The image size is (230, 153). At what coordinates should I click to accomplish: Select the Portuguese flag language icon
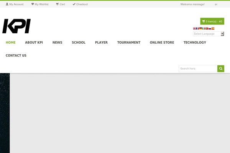(207, 28)
